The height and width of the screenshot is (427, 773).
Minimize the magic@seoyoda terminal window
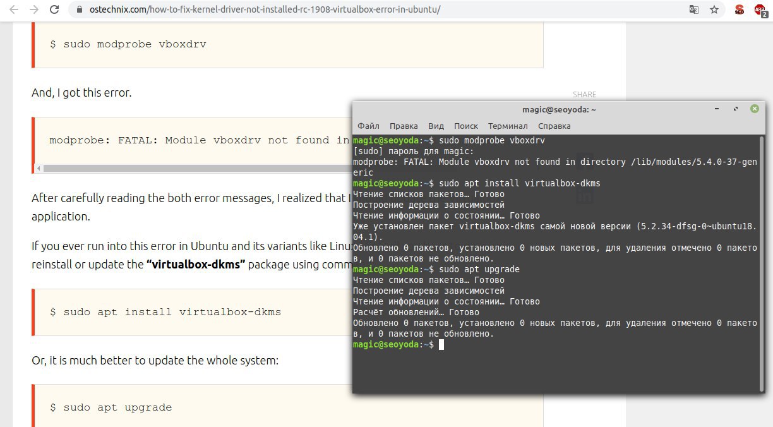coord(718,109)
